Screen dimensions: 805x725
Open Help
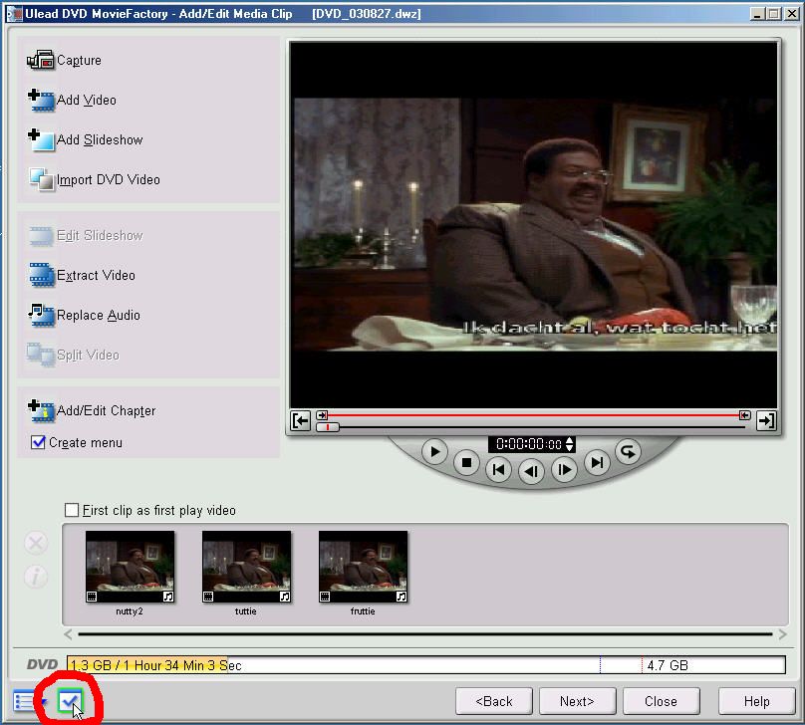point(757,701)
